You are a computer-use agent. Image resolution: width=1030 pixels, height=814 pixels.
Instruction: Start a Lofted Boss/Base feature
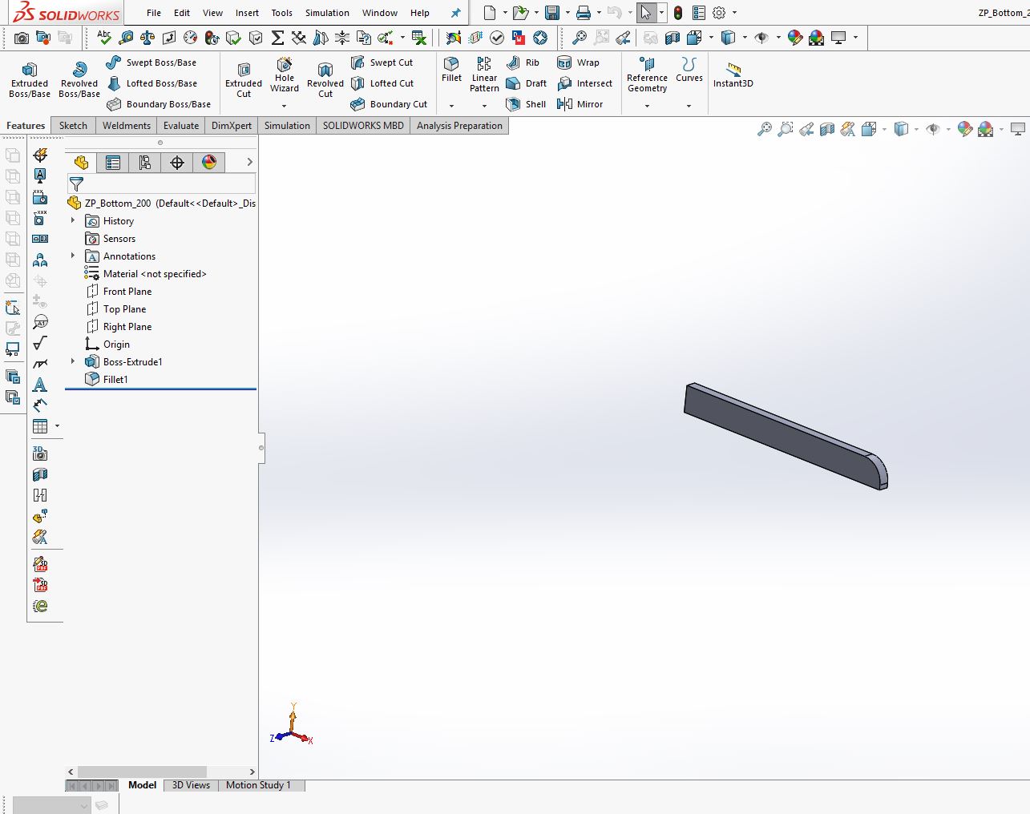coord(151,83)
